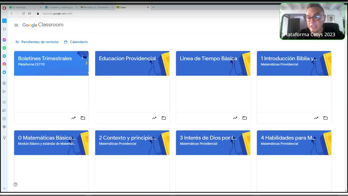Open Classroom help question mark
Image resolution: width=348 pixels, height=196 pixels.
tap(15, 184)
